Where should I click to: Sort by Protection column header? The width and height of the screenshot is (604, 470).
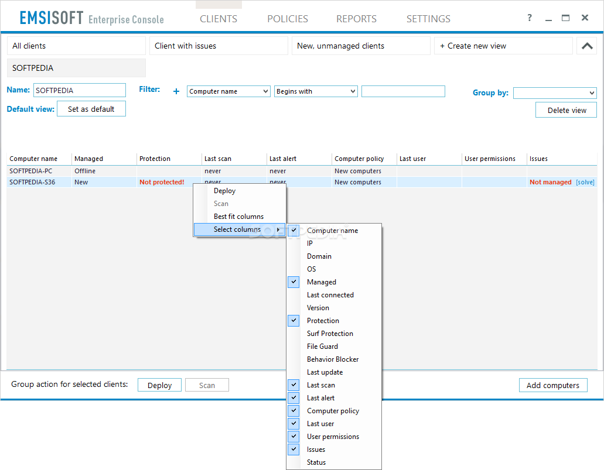[x=169, y=159]
